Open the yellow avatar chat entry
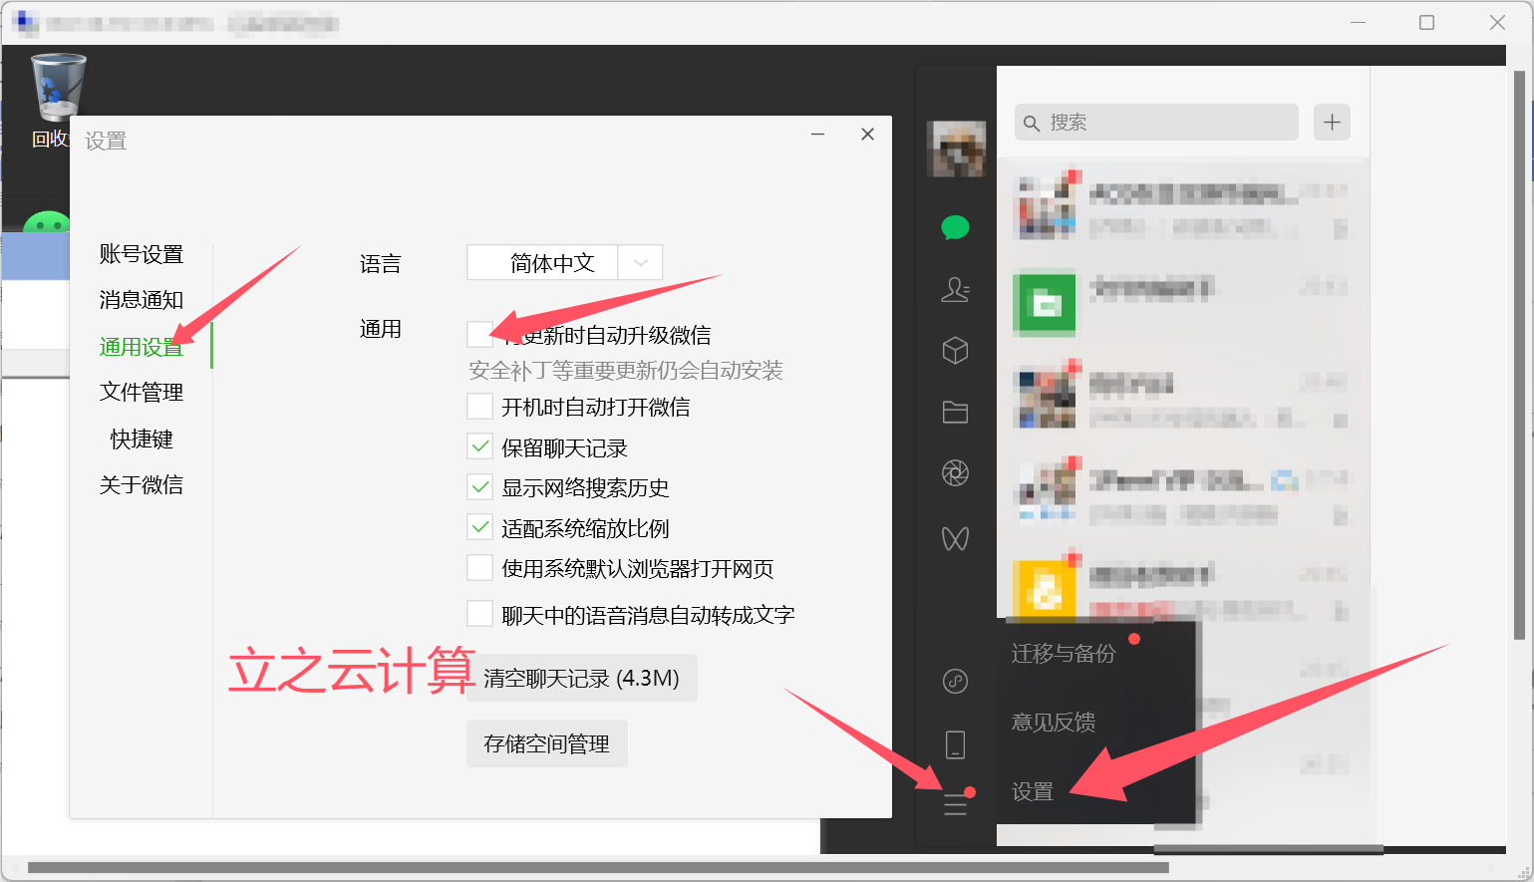The width and height of the screenshot is (1534, 882). point(1181,588)
